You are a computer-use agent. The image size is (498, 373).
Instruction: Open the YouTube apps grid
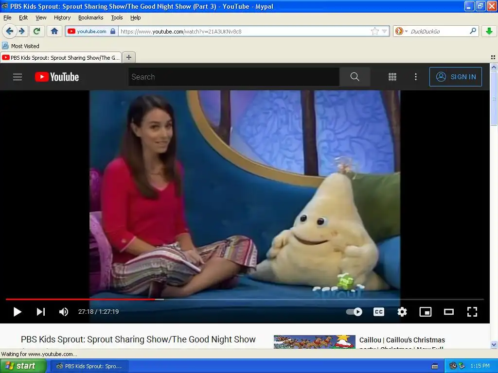click(392, 77)
